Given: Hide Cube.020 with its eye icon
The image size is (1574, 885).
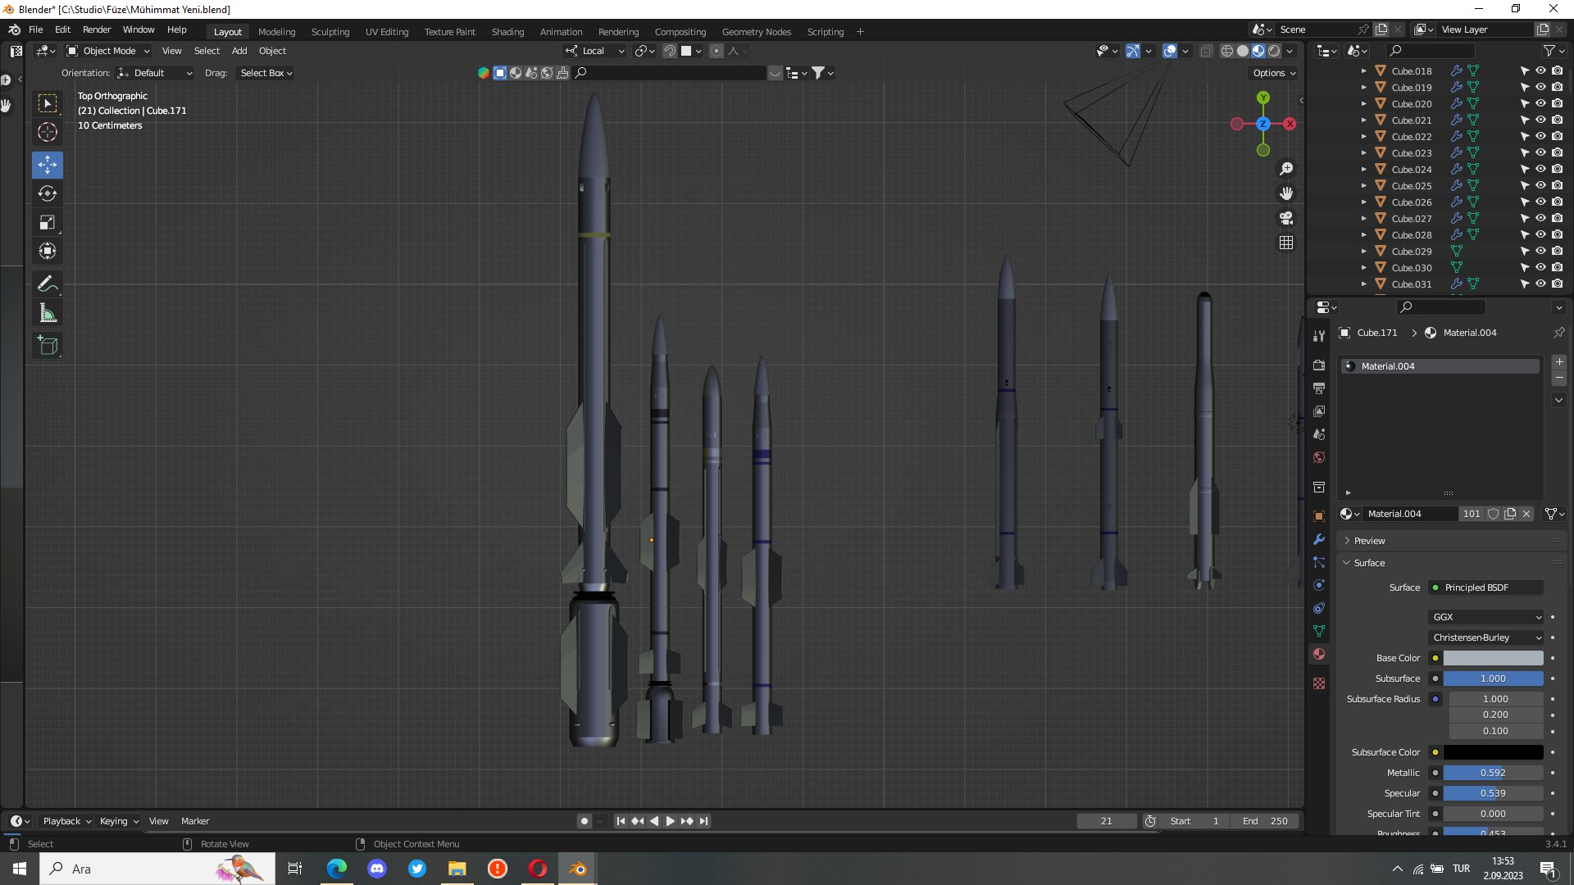Looking at the screenshot, I should pyautogui.click(x=1540, y=104).
